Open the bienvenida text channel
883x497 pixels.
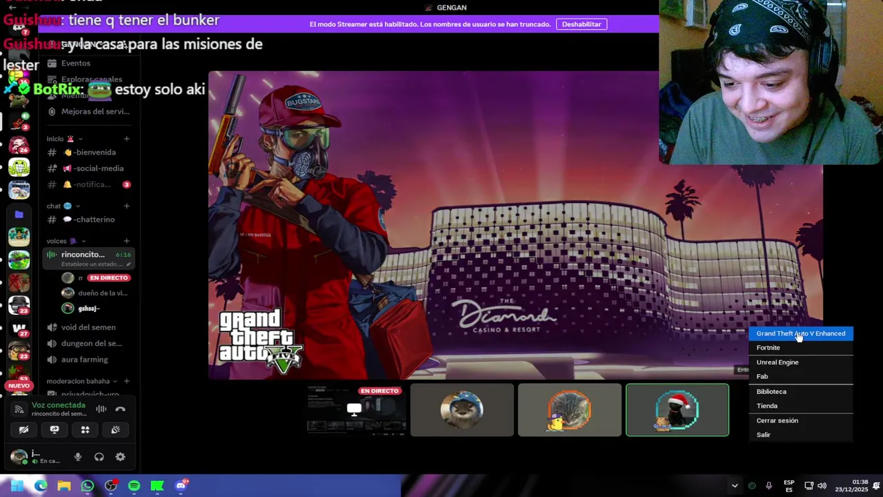88,153
